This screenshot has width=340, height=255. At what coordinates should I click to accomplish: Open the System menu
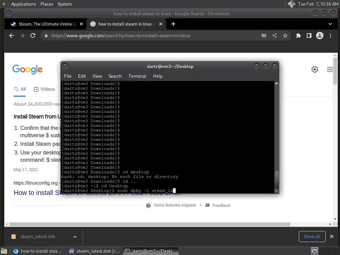[65, 4]
